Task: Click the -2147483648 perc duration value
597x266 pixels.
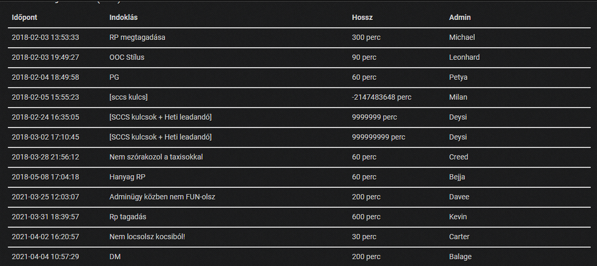Action: tap(381, 97)
